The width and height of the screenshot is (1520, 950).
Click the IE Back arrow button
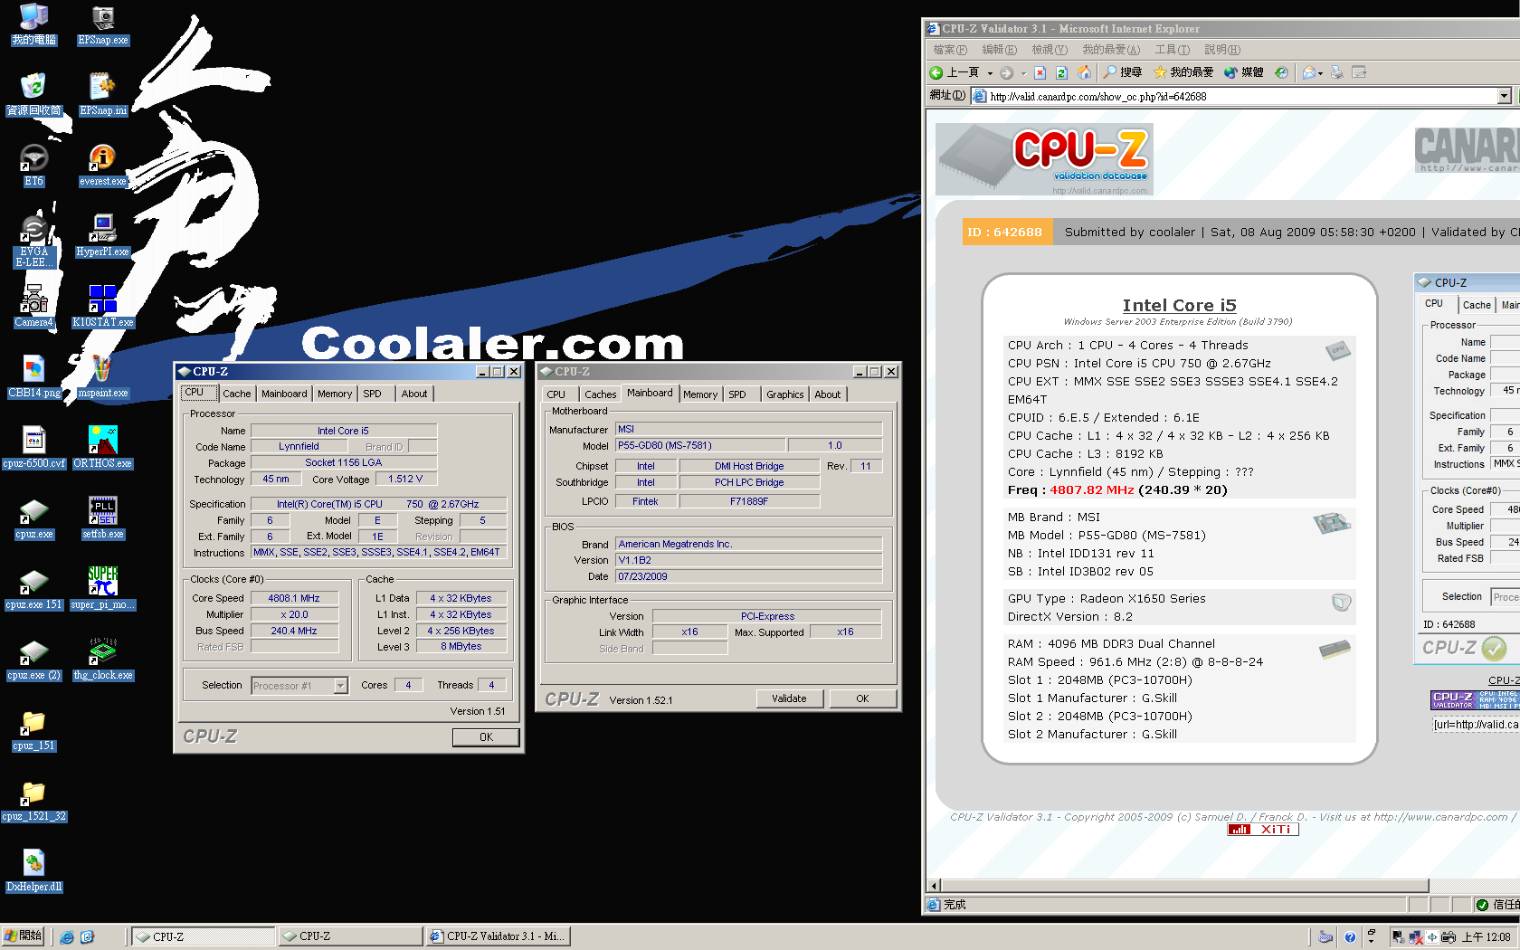(954, 72)
